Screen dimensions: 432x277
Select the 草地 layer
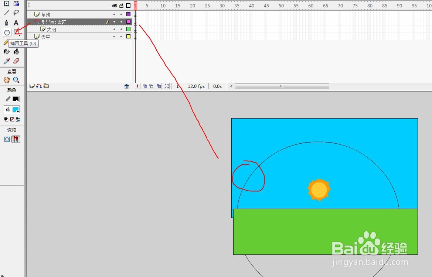79,14
